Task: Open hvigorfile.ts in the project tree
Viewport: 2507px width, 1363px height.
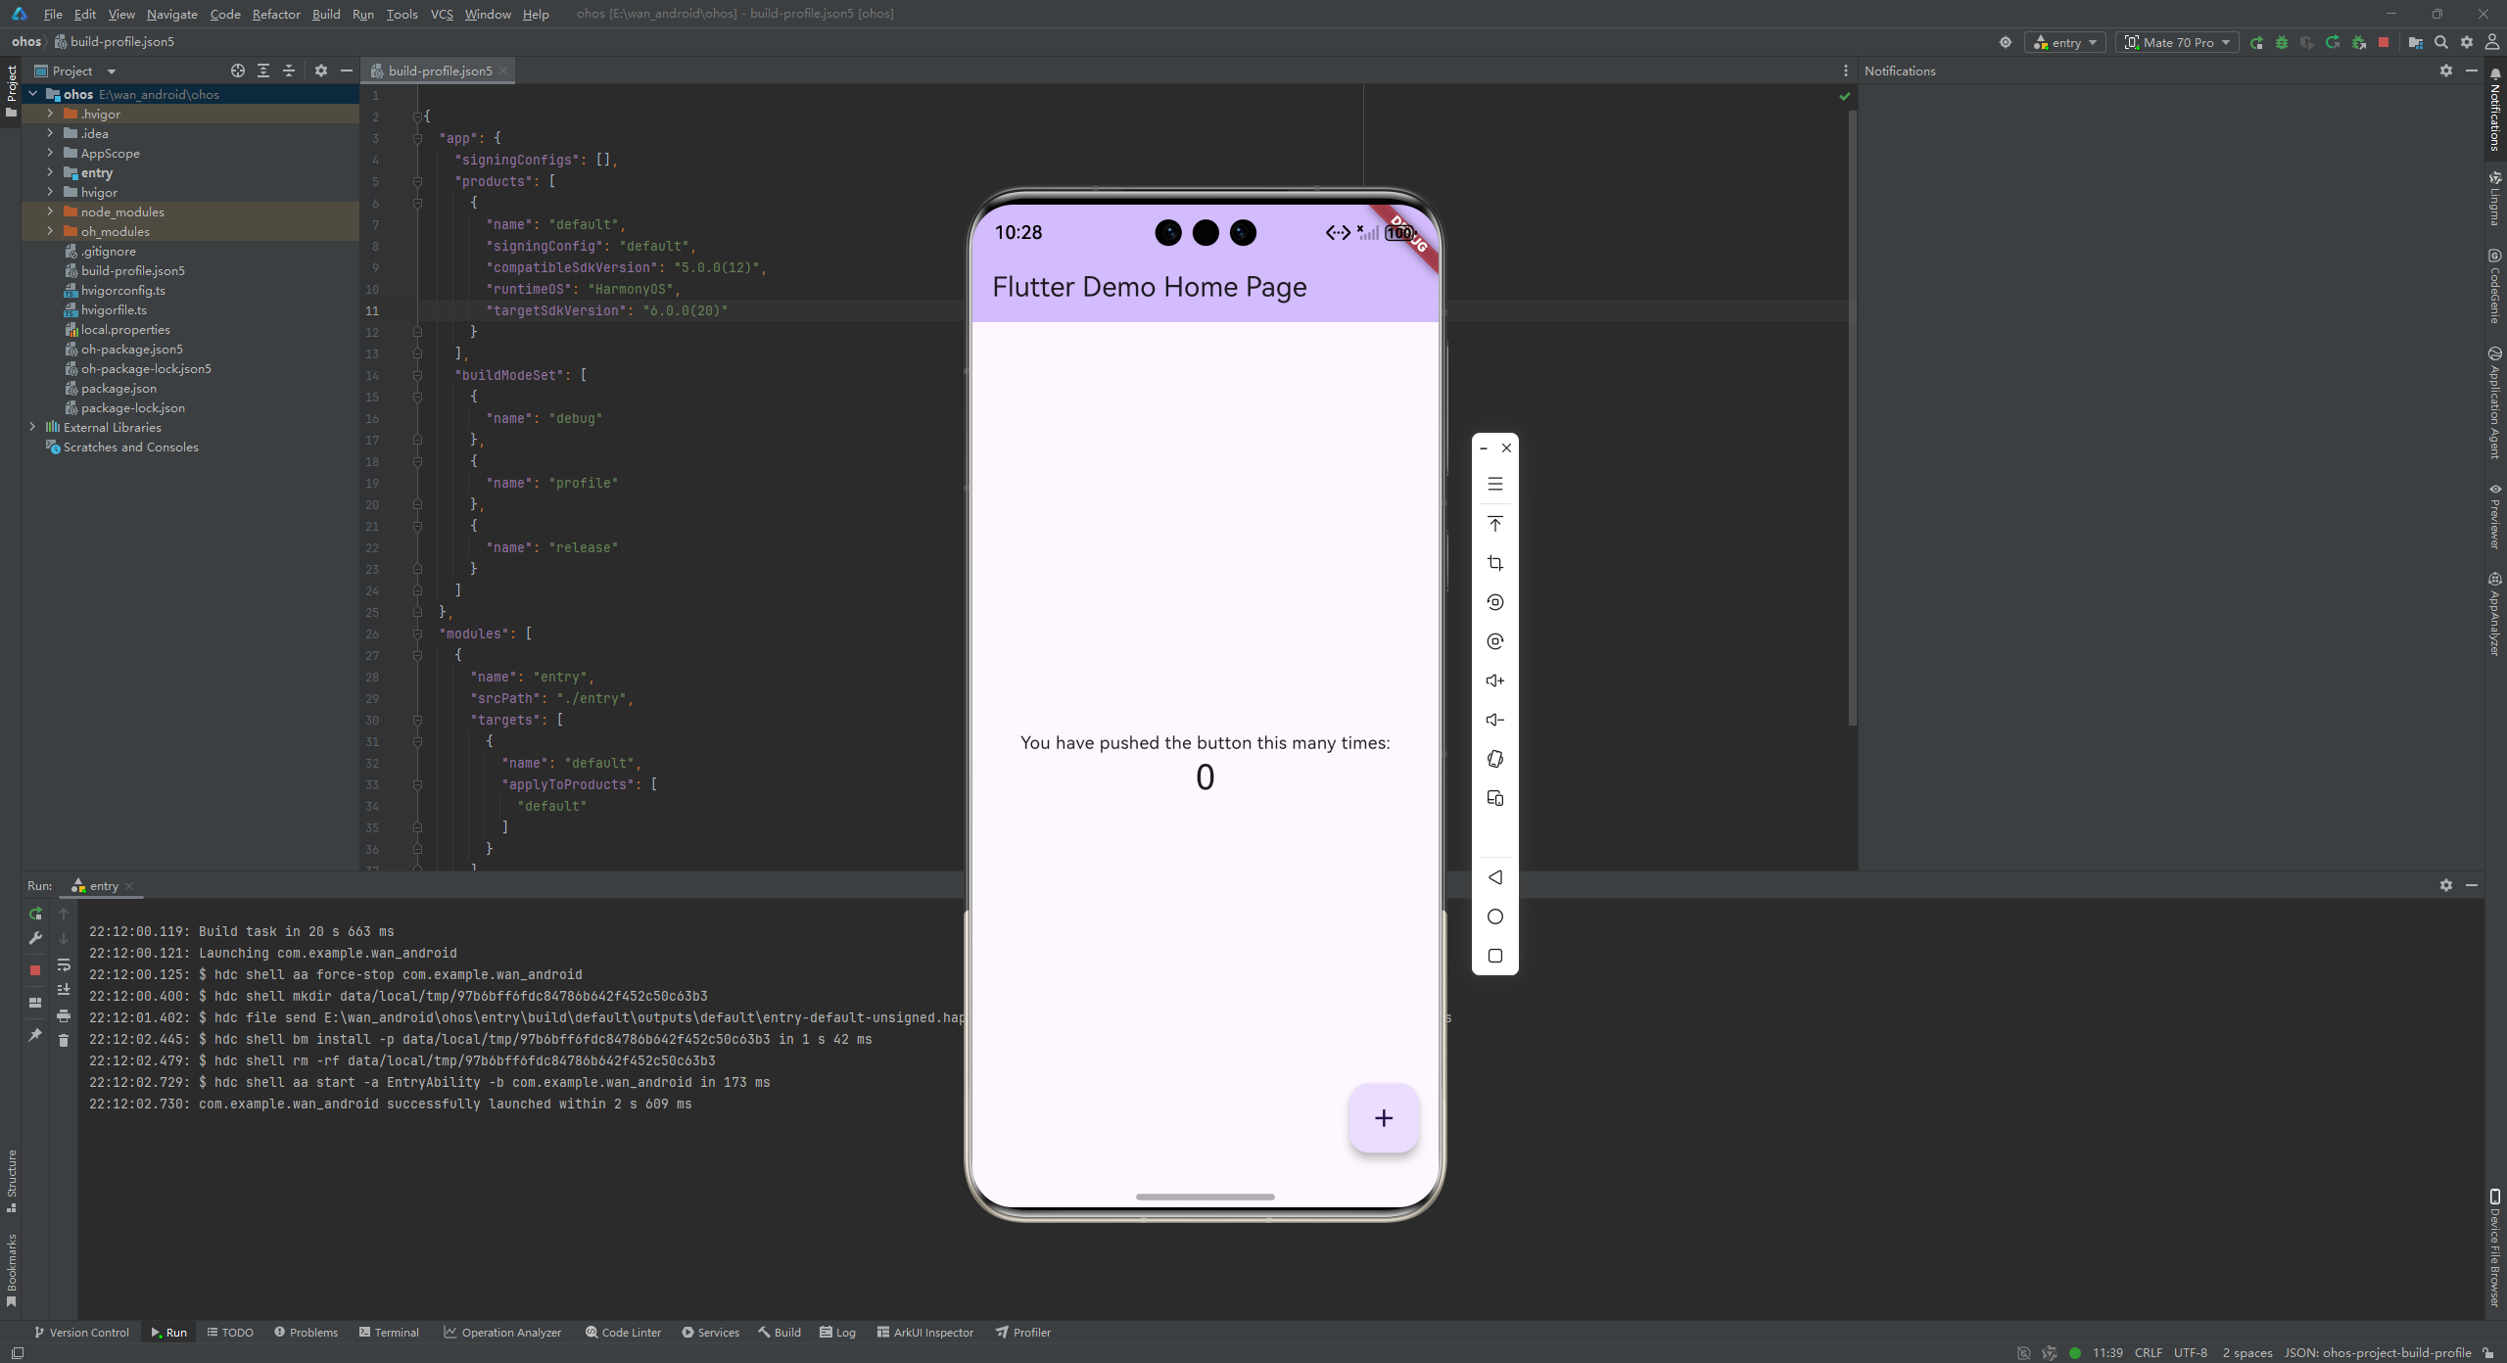Action: pos(114,309)
